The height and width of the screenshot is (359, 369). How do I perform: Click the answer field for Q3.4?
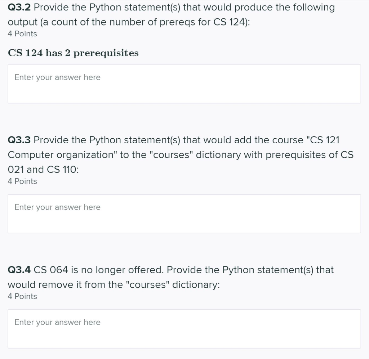tap(184, 328)
